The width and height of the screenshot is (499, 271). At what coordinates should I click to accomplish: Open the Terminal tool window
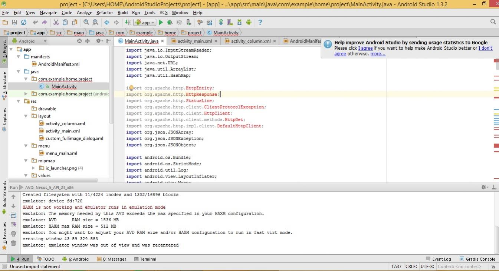pos(145,259)
